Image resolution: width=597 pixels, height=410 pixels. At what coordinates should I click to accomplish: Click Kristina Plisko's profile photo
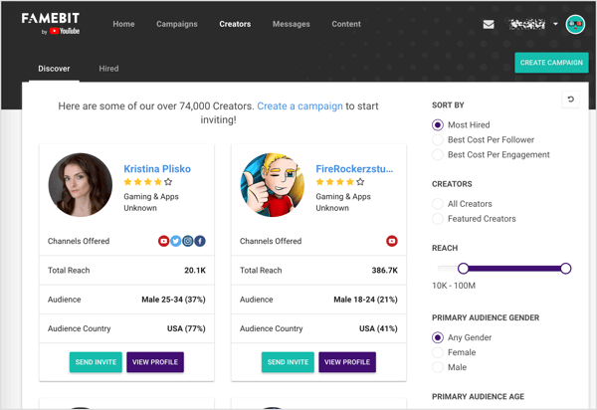(x=81, y=185)
